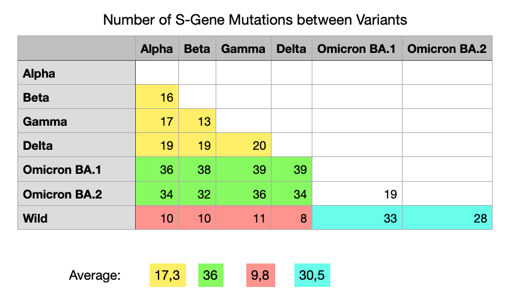Select the Beta-Alpha cell showing 16
Screen dimensions: 513x305
point(157,97)
